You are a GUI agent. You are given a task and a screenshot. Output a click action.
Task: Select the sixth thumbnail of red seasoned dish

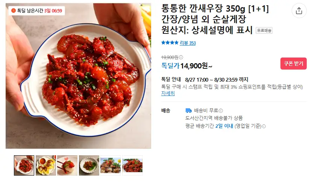coord(132,165)
